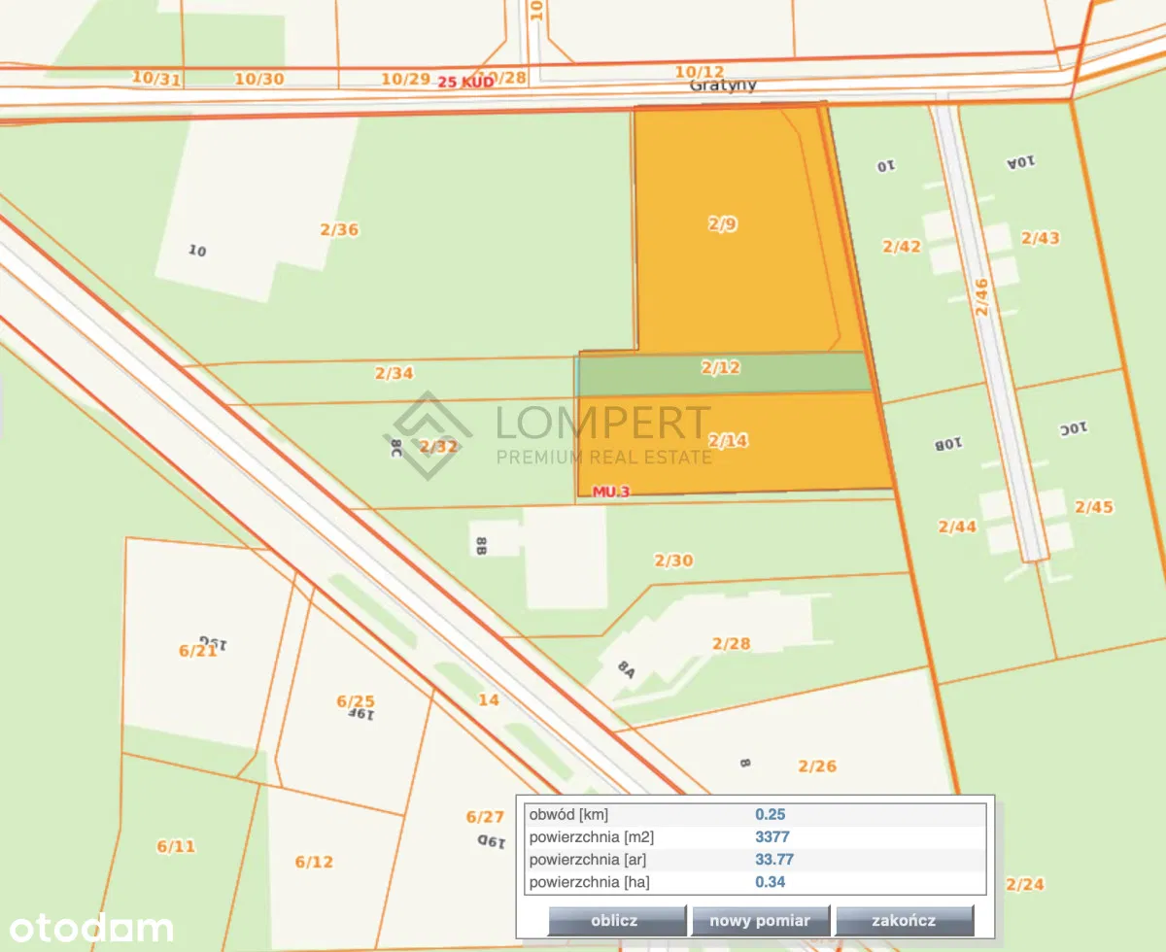
Task: Click the Gratyny street name label
Action: [723, 85]
